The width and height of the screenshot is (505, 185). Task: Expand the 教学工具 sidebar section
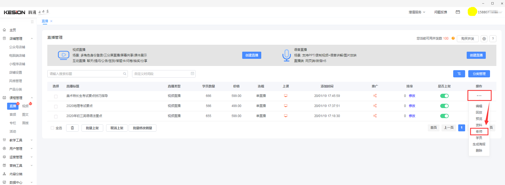[x=17, y=140]
